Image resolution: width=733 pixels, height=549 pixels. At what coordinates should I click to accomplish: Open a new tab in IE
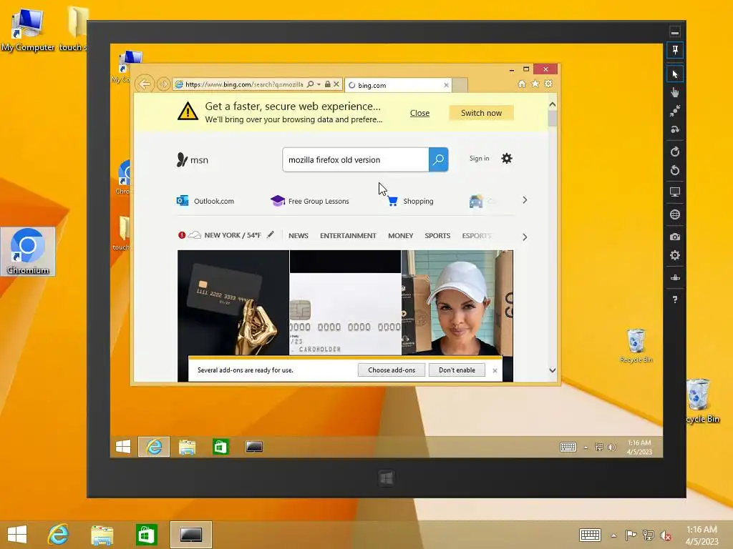(460, 85)
